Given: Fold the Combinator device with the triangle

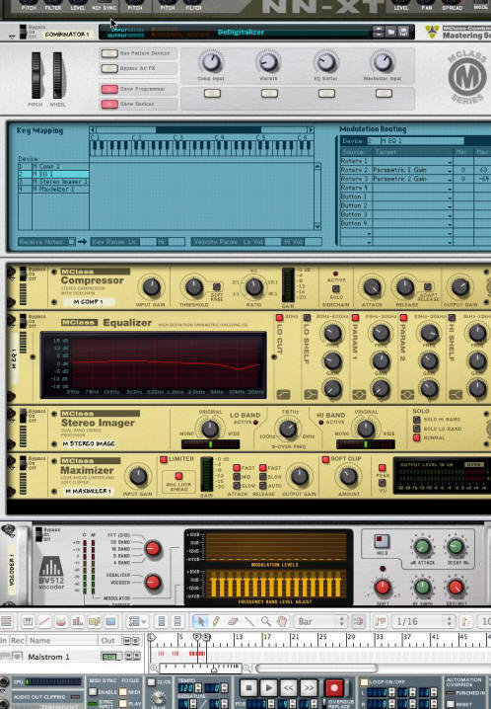Looking at the screenshot, I should (x=12, y=38).
